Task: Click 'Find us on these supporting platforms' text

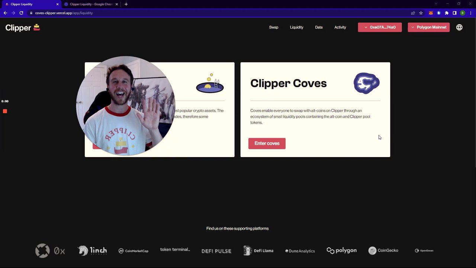Action: coord(237,229)
